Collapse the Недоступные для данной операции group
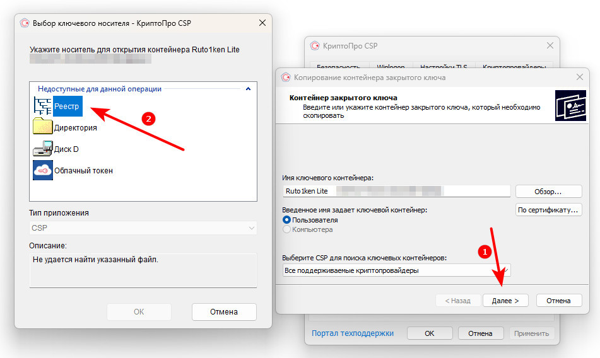600x358 pixels. [x=248, y=89]
